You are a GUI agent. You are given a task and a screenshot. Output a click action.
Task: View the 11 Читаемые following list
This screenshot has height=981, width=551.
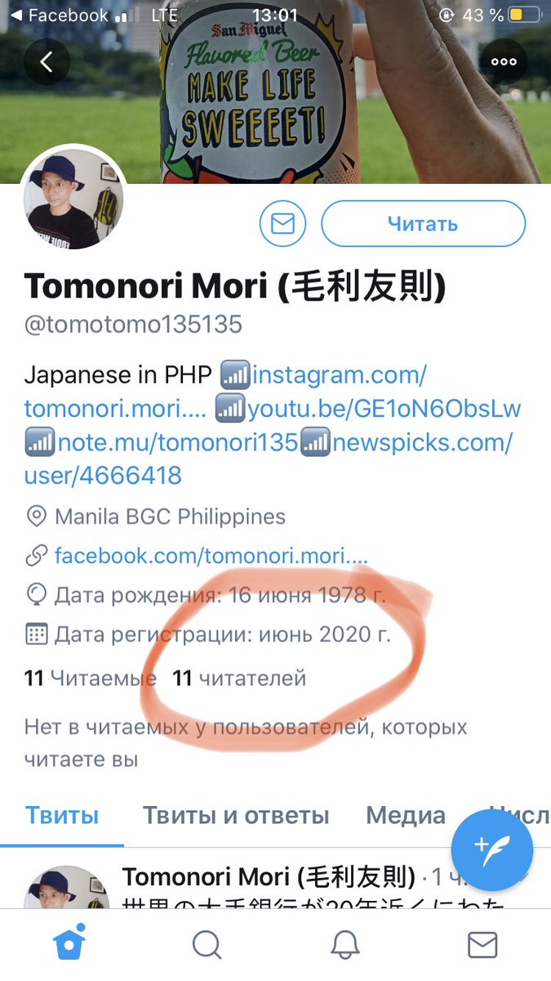point(90,678)
